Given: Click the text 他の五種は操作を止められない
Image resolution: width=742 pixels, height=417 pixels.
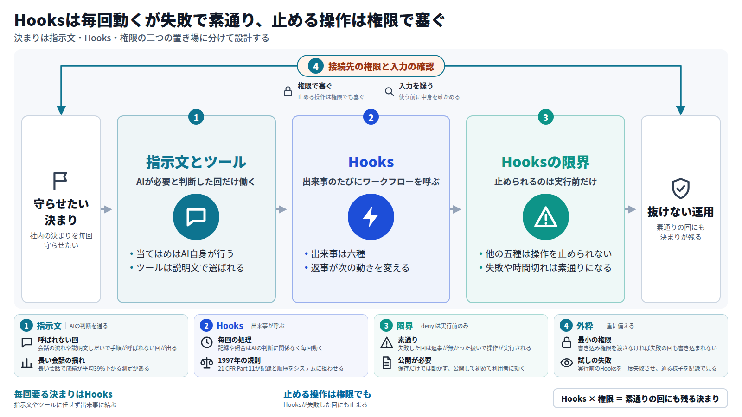Looking at the screenshot, I should click(x=549, y=254).
